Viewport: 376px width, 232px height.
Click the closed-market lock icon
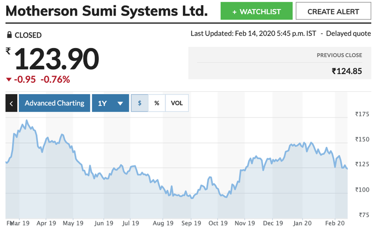(9, 35)
